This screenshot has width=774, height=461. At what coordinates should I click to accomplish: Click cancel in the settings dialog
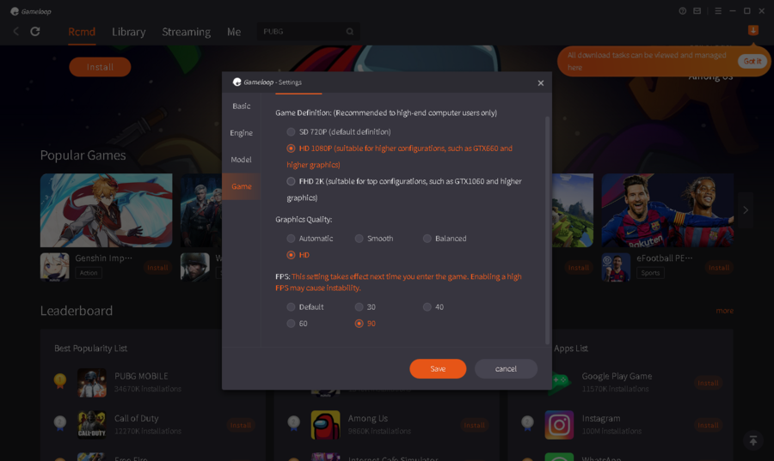(506, 369)
